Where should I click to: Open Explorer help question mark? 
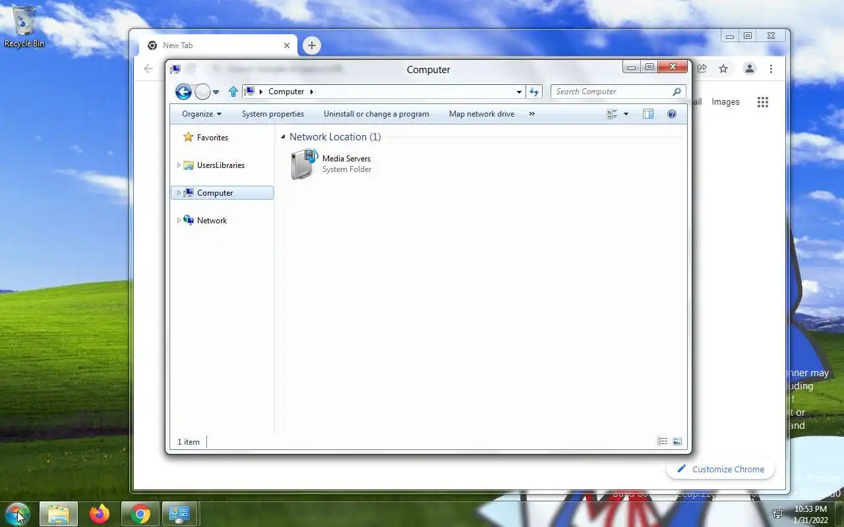coord(672,114)
